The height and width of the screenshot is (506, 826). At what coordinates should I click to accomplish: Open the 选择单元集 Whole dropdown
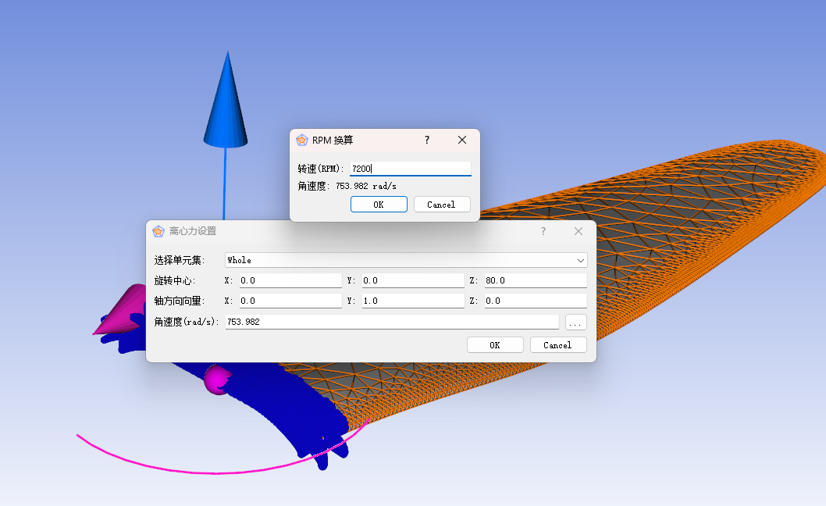click(x=406, y=260)
